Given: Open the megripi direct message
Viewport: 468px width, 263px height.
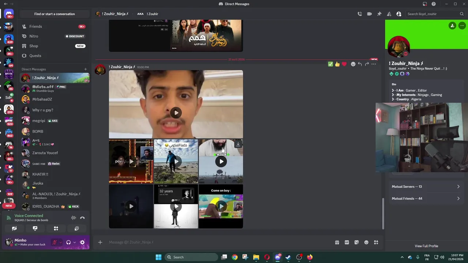Looking at the screenshot, I should pyautogui.click(x=54, y=121).
